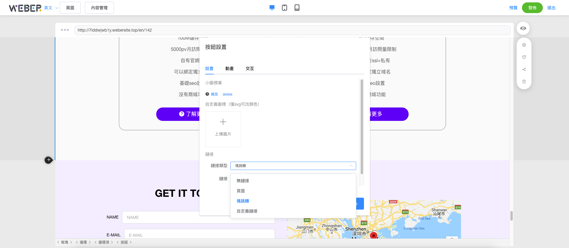Click the left chevron before 循環
Image resolution: width=569 pixels, height=248 pixels.
click(77, 242)
